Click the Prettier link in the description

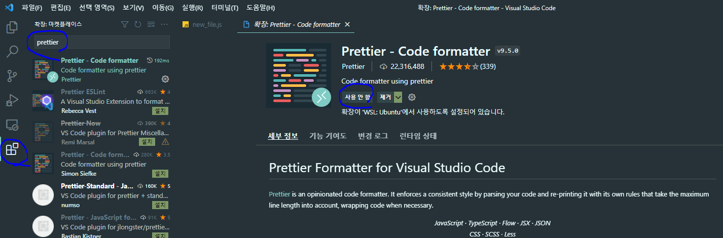(x=279, y=194)
